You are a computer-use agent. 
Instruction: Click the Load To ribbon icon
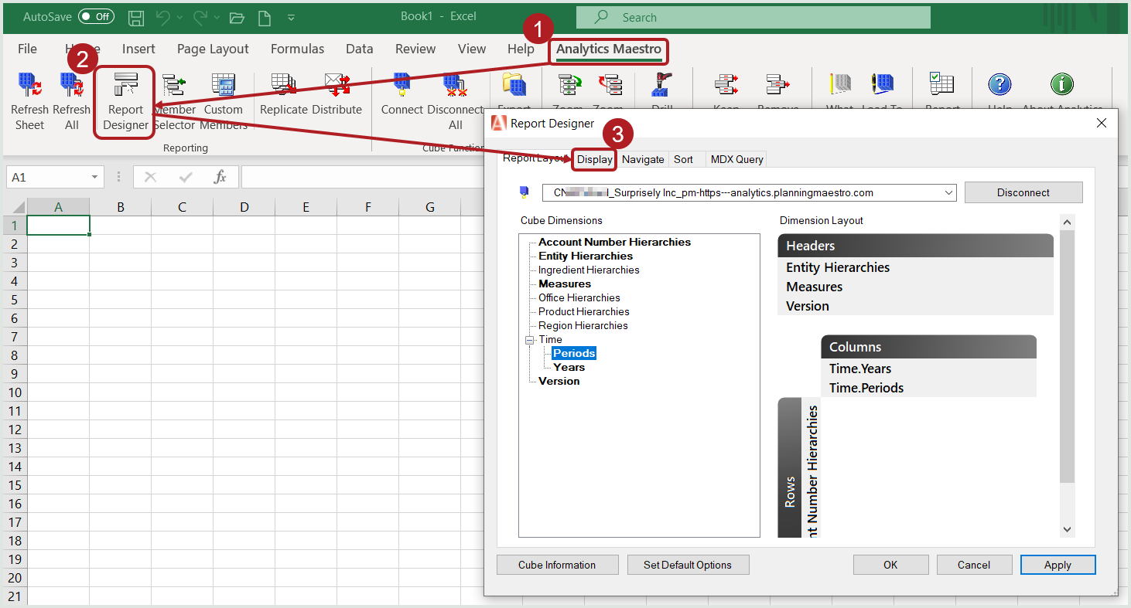pyautogui.click(x=882, y=85)
